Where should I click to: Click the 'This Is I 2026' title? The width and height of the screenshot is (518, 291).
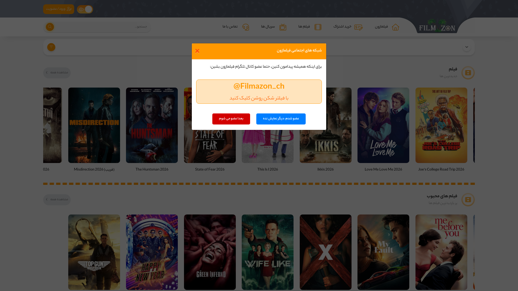click(x=268, y=169)
